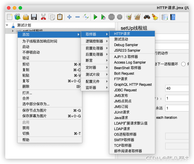Click the plus Expand all icon

[x=69, y=17]
